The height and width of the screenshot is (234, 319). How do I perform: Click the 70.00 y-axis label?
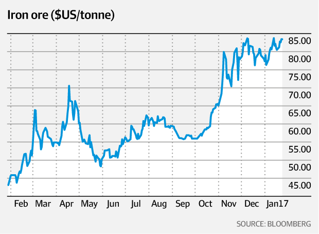point(299,95)
